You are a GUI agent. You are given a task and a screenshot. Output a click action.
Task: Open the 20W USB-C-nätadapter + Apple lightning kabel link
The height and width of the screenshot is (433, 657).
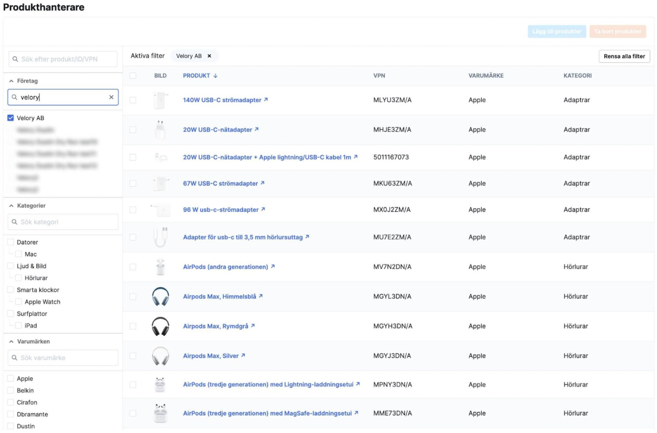267,157
